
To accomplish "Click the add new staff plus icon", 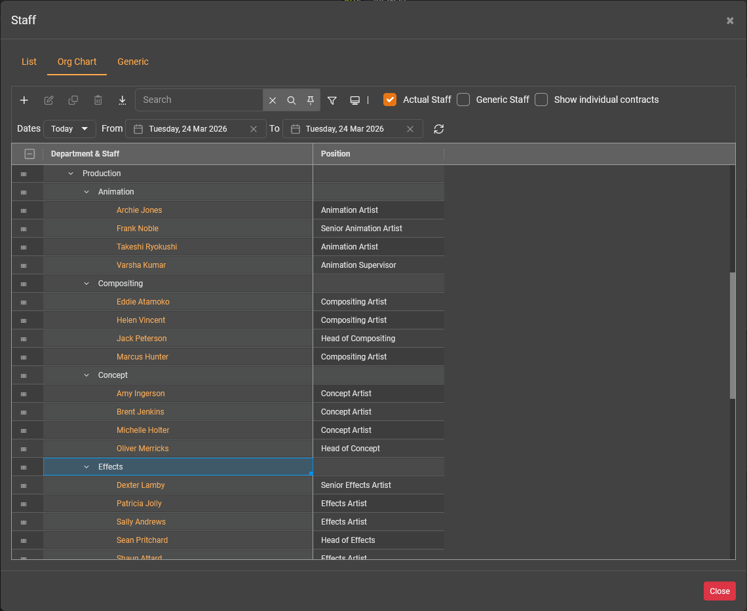I will pyautogui.click(x=24, y=100).
